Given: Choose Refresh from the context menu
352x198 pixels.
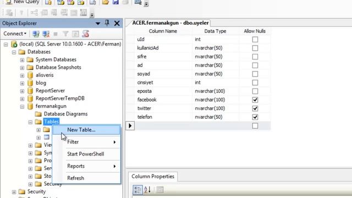Looking at the screenshot, I should 86,178.
